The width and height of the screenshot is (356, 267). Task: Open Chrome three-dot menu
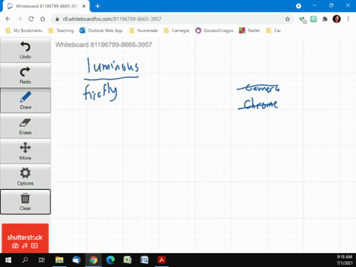click(348, 19)
